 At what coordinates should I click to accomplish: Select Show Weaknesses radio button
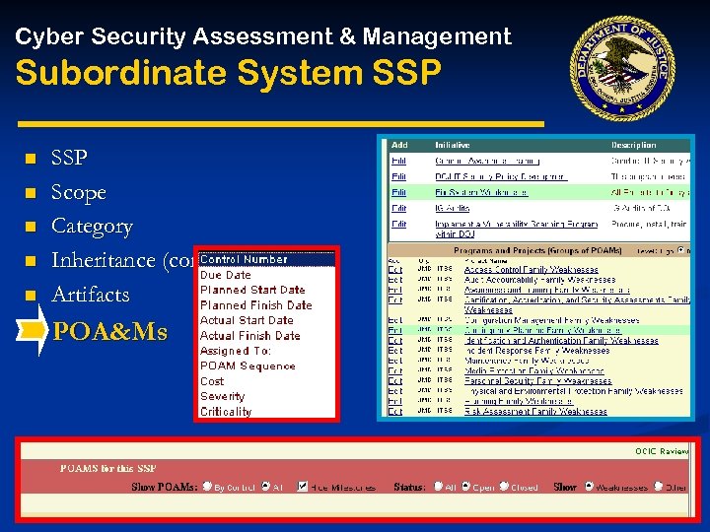click(589, 487)
